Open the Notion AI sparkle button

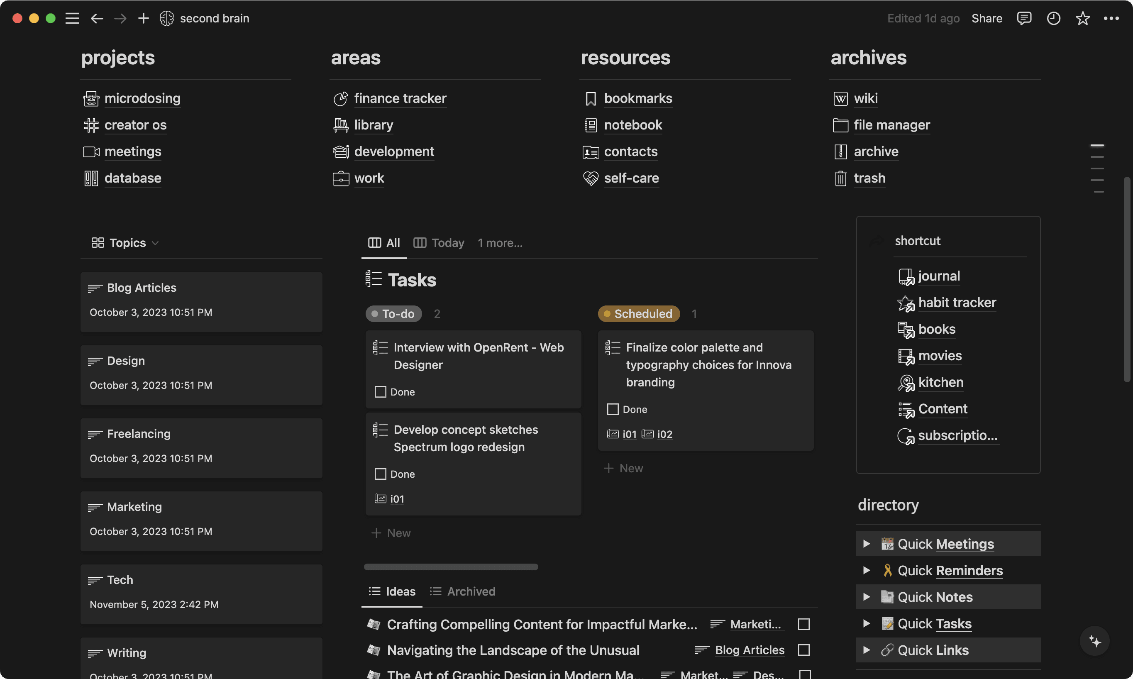(x=1094, y=641)
